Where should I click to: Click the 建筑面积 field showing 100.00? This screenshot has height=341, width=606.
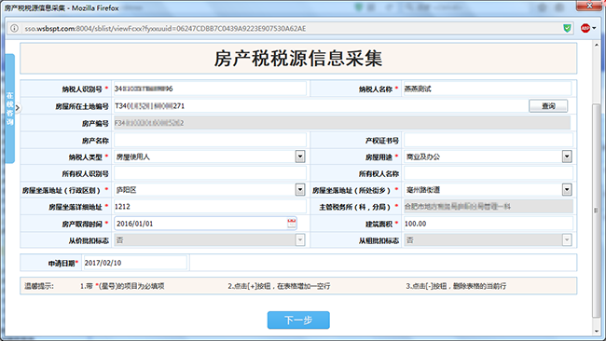[489, 224]
